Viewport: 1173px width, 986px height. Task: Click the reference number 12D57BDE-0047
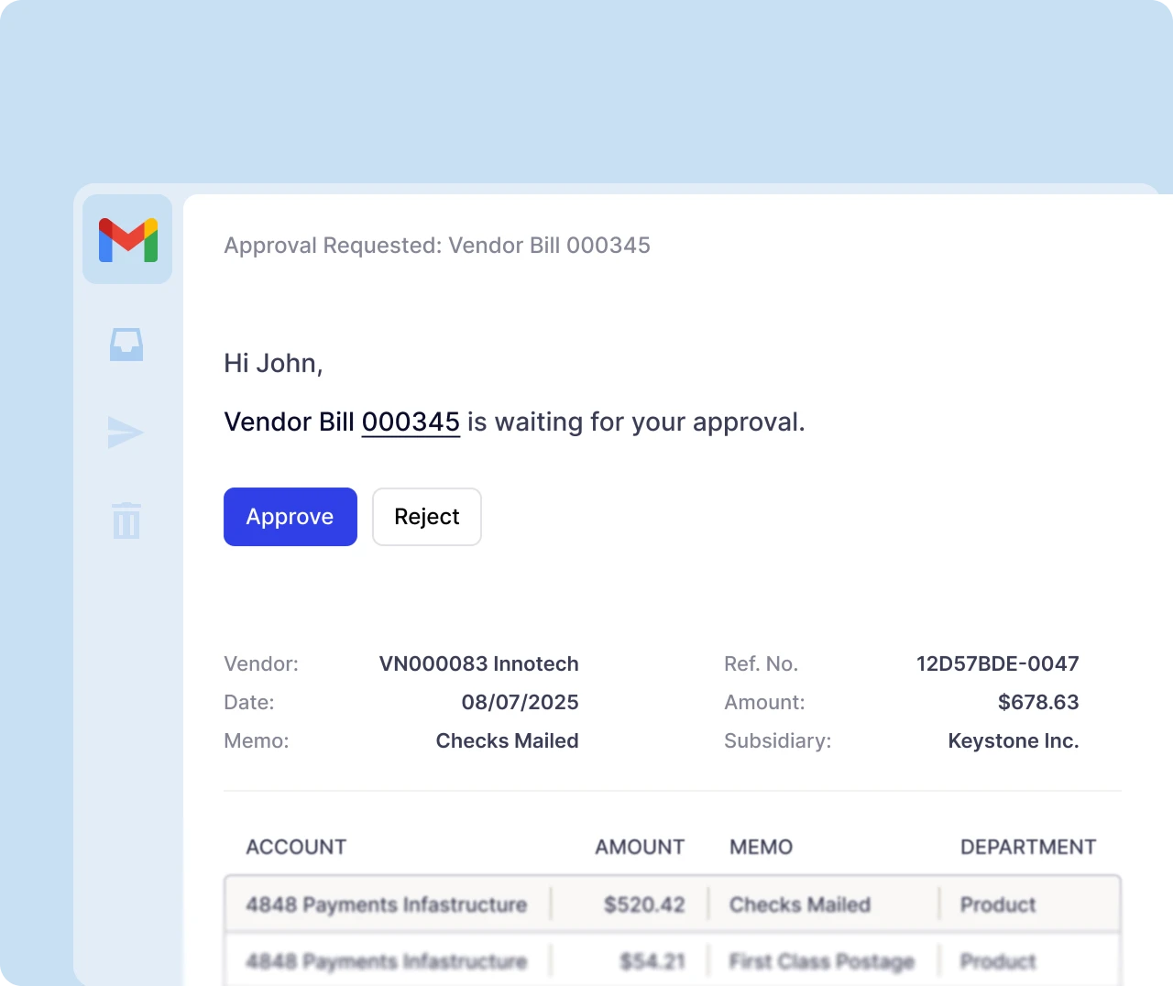(x=997, y=663)
